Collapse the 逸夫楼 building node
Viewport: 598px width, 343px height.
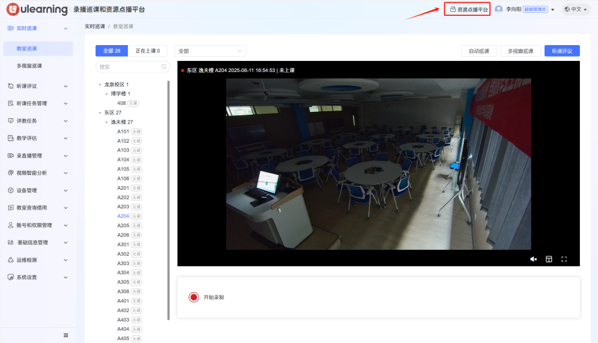click(x=107, y=122)
